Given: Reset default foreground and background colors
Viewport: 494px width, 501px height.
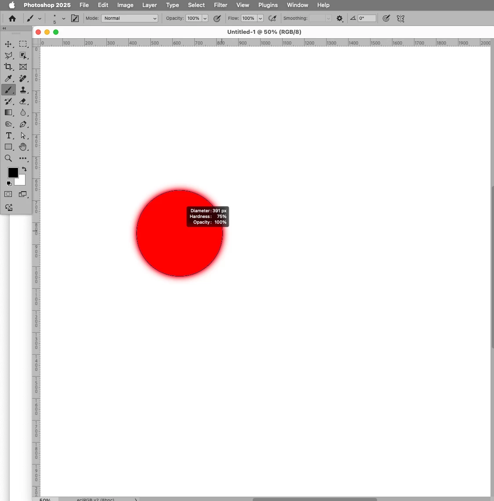Looking at the screenshot, I should click(9, 184).
